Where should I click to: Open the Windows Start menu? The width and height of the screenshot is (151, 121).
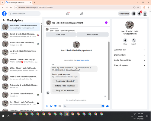coord(3,116)
